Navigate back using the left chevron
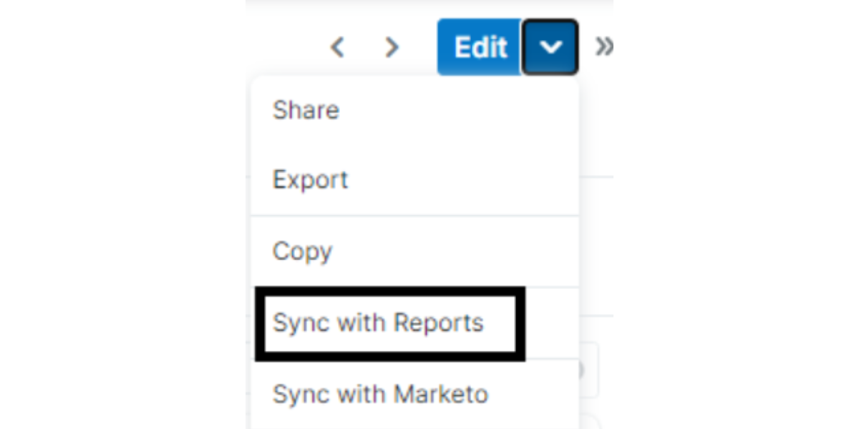859x429 pixels. [337, 47]
